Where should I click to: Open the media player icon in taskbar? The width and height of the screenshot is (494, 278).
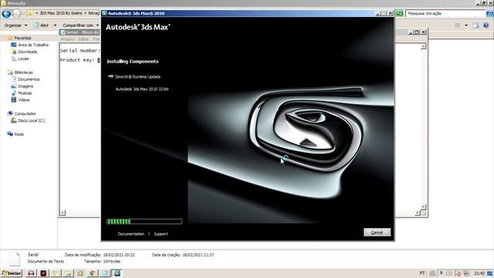point(80,273)
